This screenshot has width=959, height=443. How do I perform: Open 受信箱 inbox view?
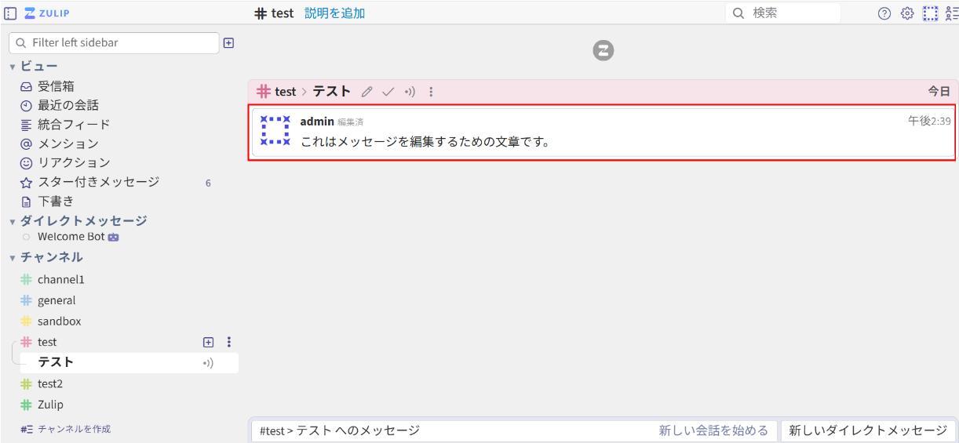[56, 86]
